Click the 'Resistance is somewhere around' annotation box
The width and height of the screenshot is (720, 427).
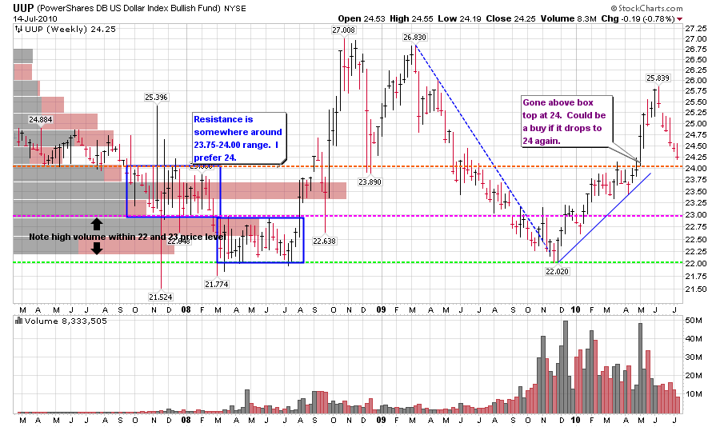(x=238, y=138)
